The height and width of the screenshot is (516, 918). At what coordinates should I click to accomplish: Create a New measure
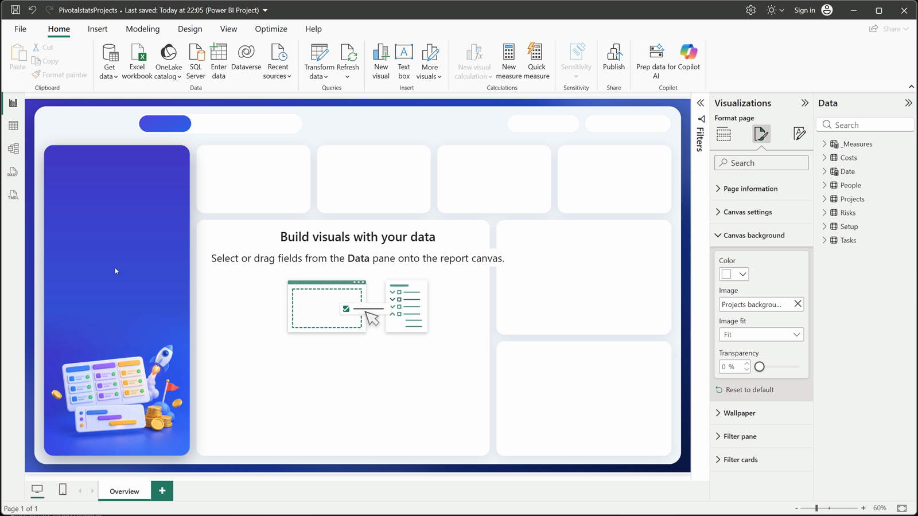509,61
